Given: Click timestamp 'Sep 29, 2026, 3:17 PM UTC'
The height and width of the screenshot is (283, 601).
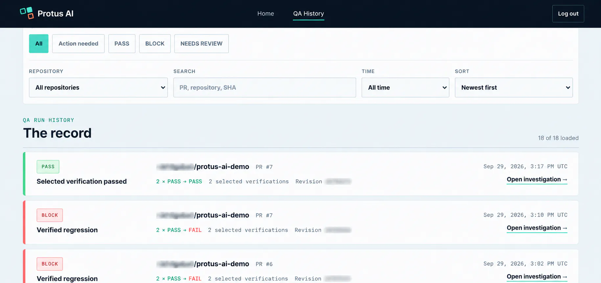Looking at the screenshot, I should click(525, 167).
